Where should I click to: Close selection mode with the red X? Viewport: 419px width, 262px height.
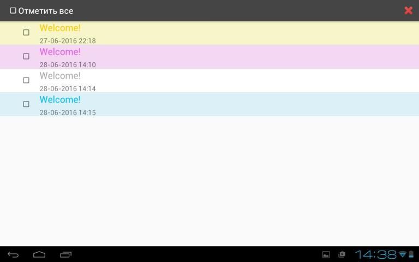click(408, 10)
